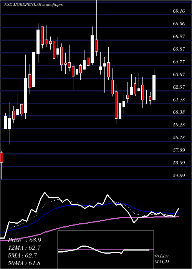Click the 50MA : 61.8 readout
The width and height of the screenshot is (192, 269).
click(25, 263)
